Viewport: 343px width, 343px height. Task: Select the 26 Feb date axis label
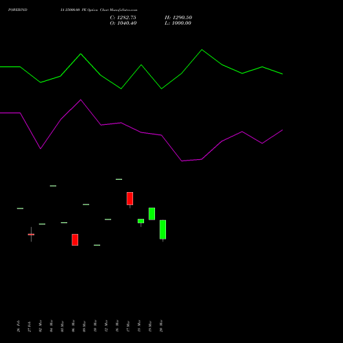[x=19, y=326]
